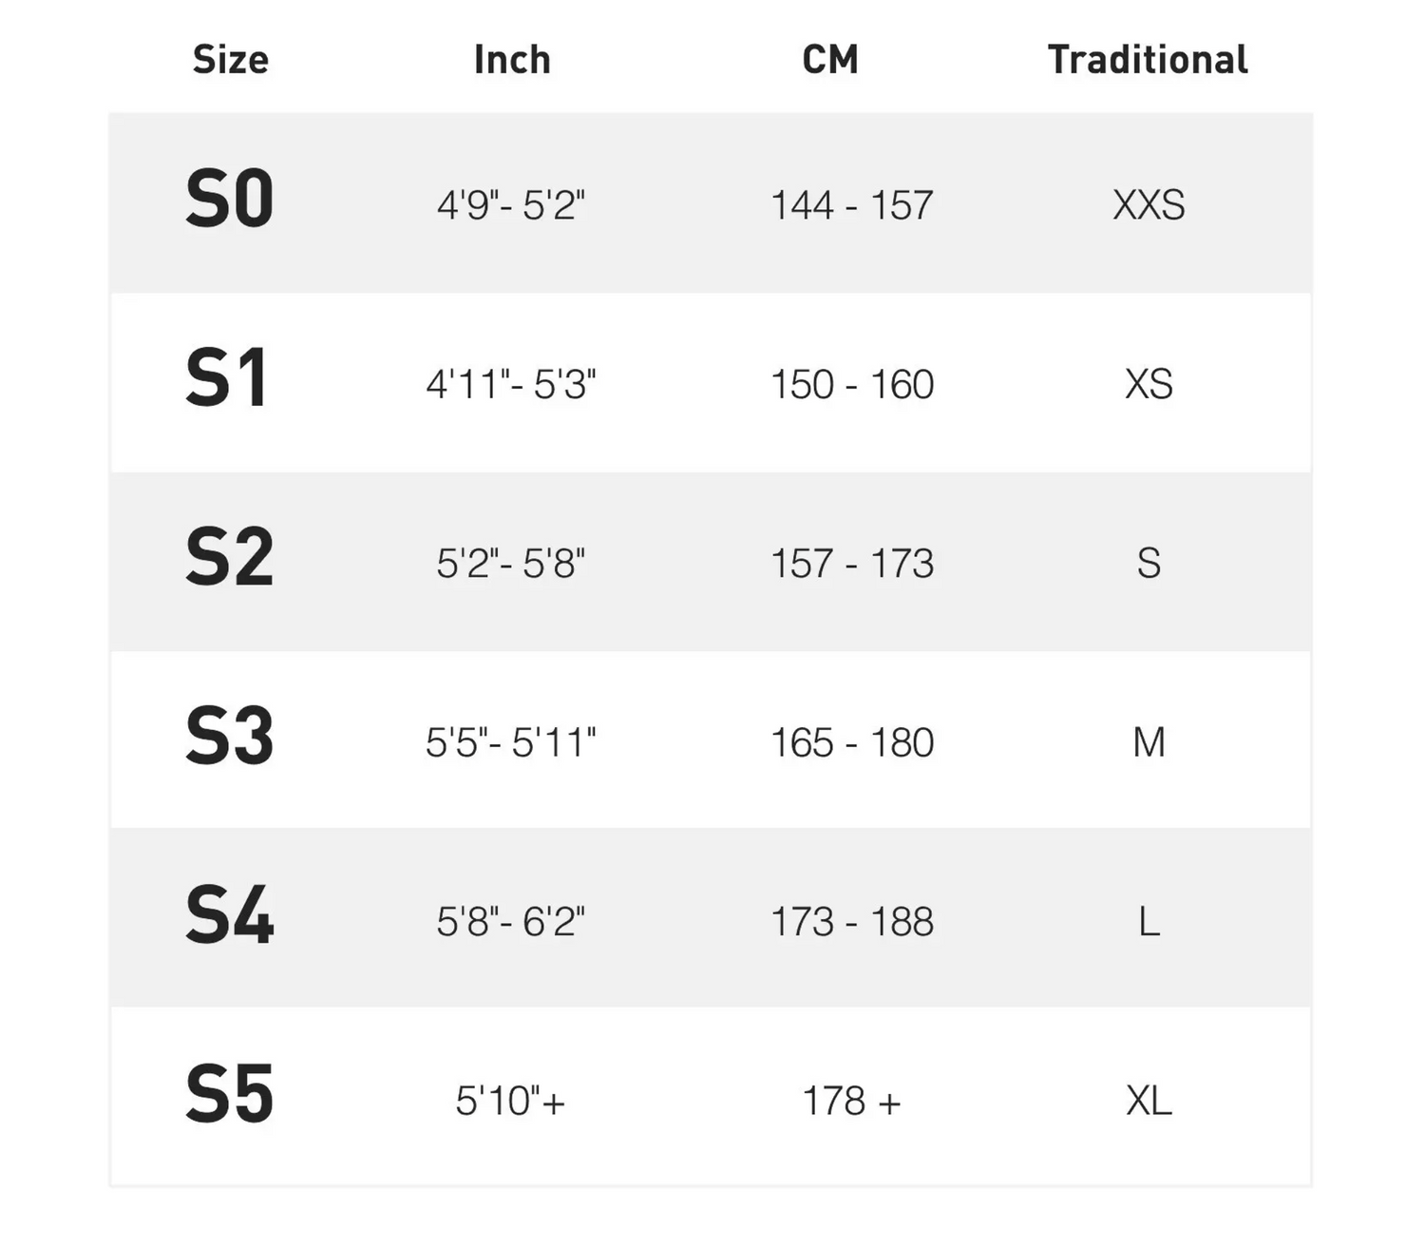Click the 150 - 160 CM value
This screenshot has width=1425, height=1249.
tap(852, 385)
